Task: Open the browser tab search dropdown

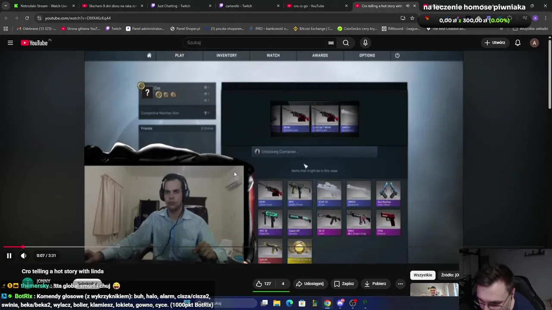Action: coord(6,6)
